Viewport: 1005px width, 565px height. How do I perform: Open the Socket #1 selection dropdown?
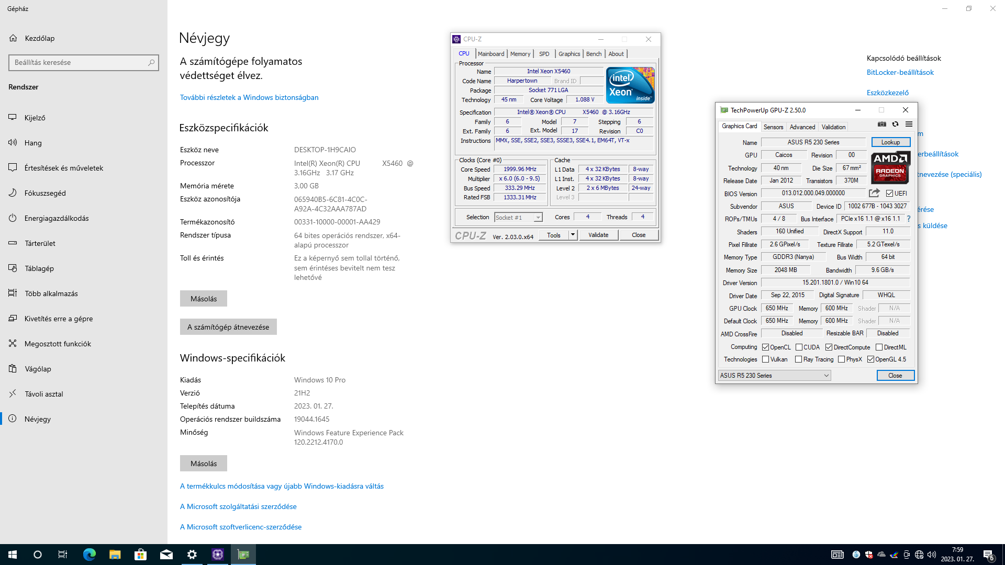(538, 218)
